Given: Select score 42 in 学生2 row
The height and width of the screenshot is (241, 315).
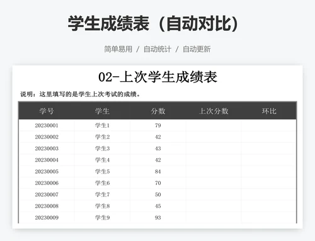Looking at the screenshot, I should click(x=158, y=137).
